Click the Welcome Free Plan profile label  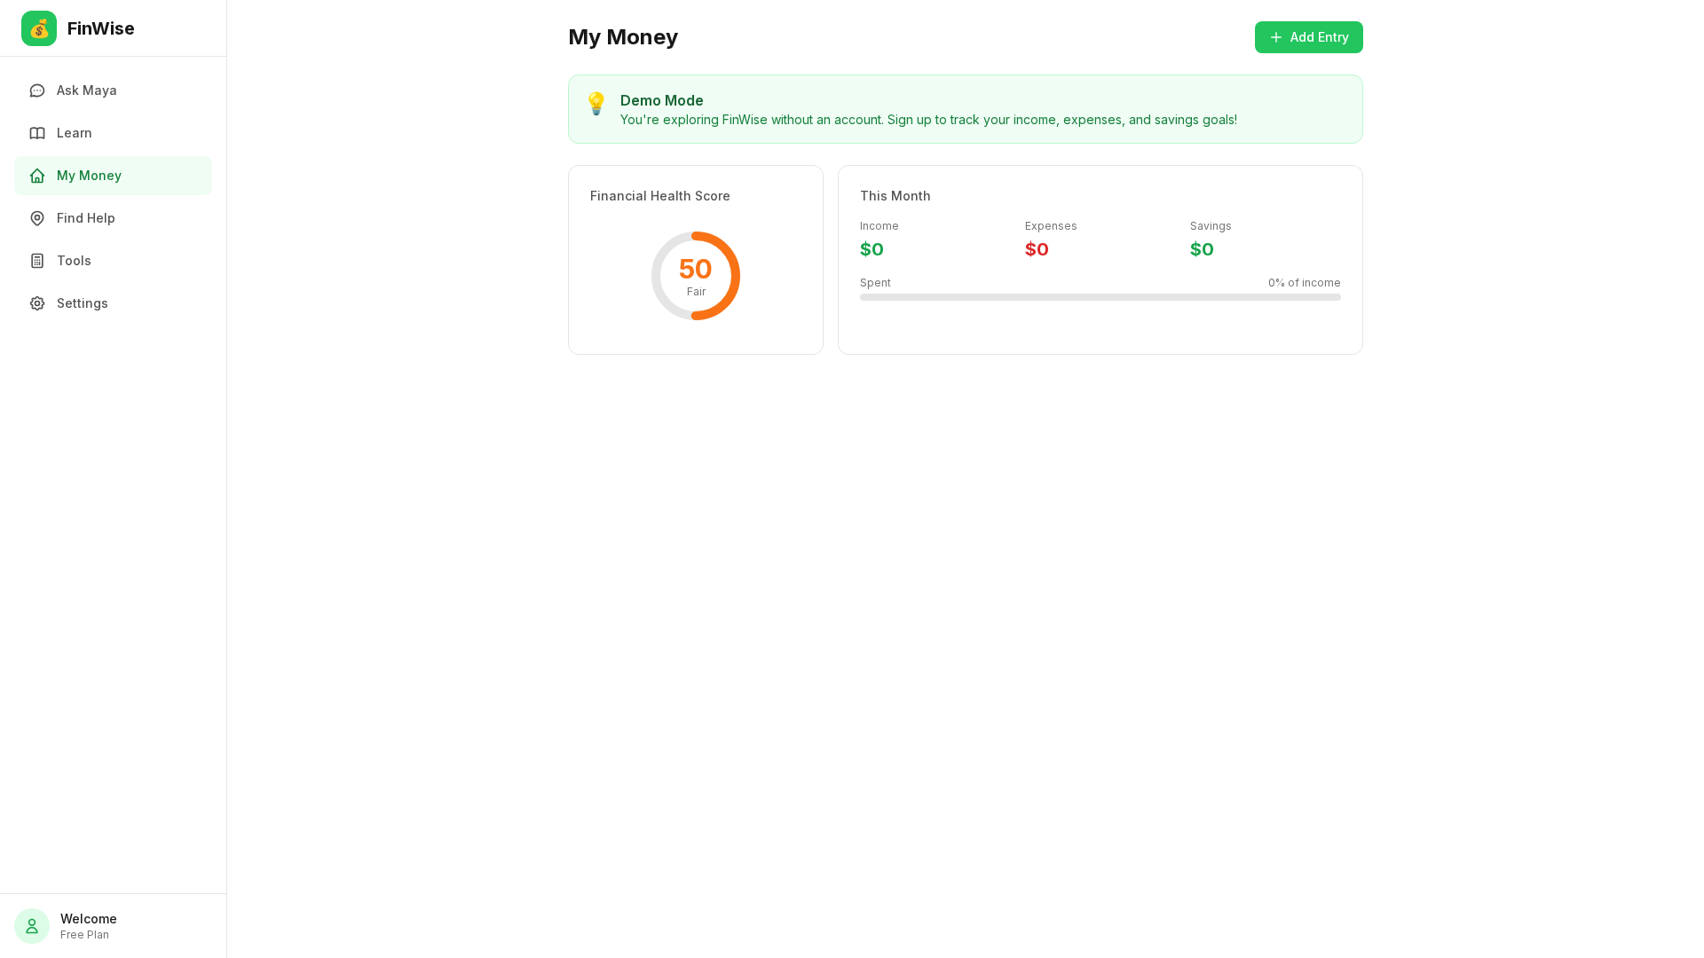tap(89, 926)
